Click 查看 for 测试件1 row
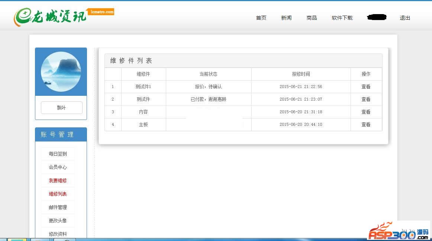 [366, 87]
